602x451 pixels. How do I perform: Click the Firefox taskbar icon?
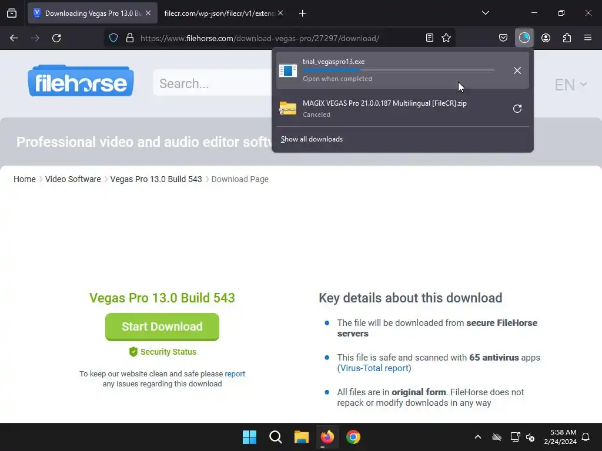(x=327, y=437)
